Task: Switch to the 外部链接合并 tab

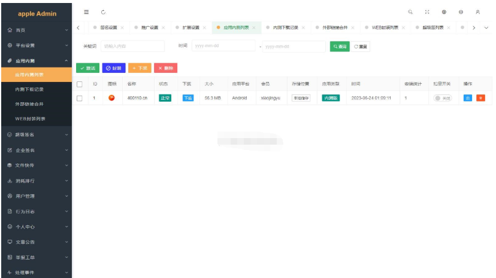Action: click(x=335, y=28)
